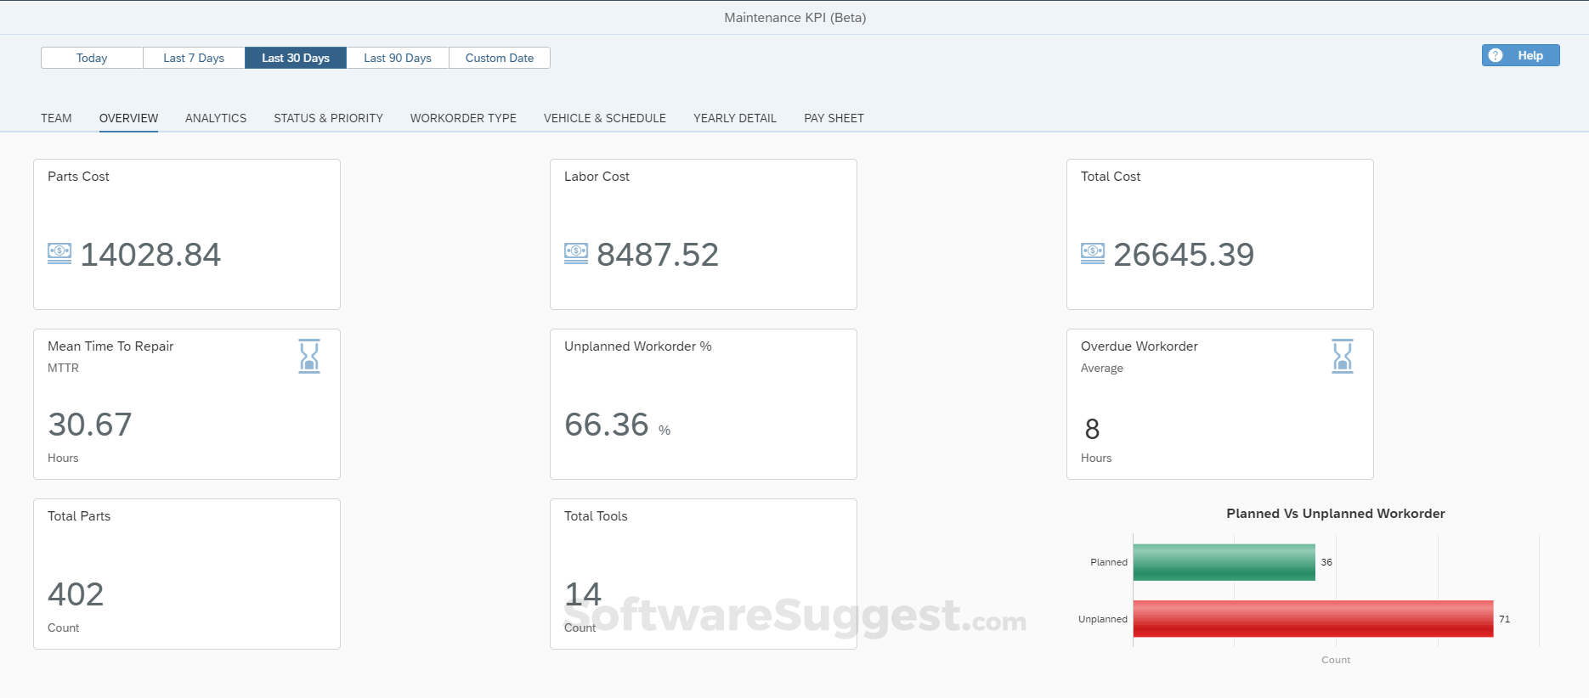
Task: Open the TEAM tab
Action: click(x=56, y=118)
